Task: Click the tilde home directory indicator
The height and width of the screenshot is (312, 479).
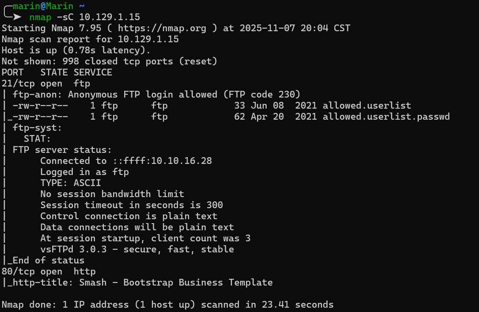Action: tap(82, 6)
